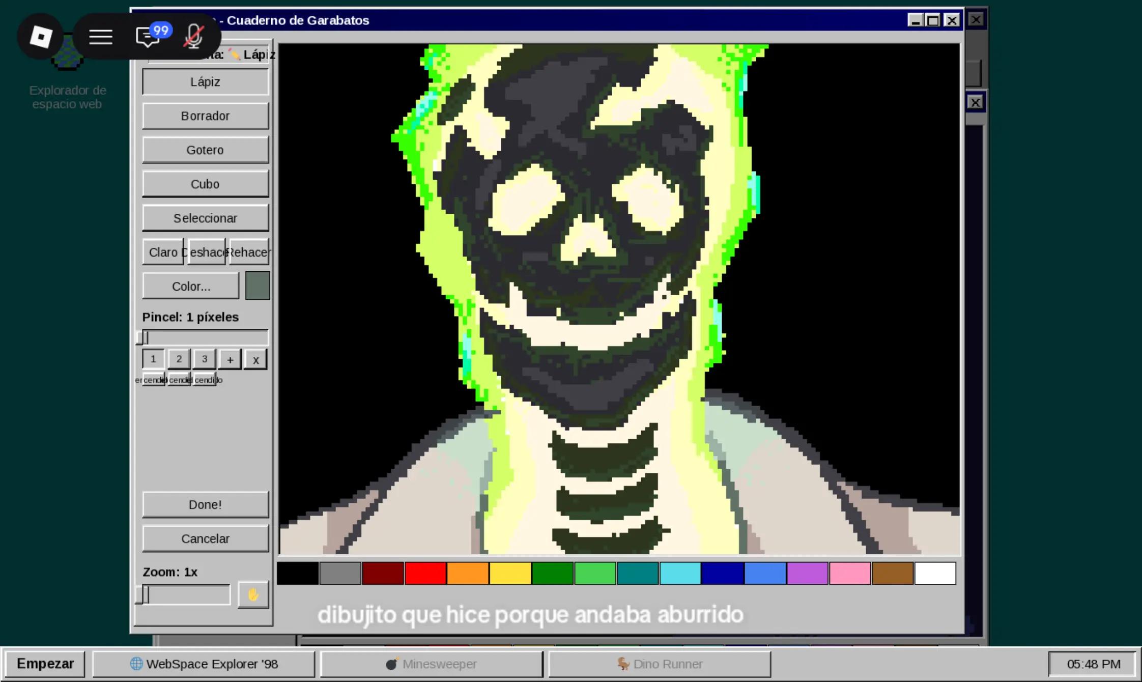Activate the Cubo fill bucket tool
This screenshot has height=682, width=1142.
[x=205, y=184]
